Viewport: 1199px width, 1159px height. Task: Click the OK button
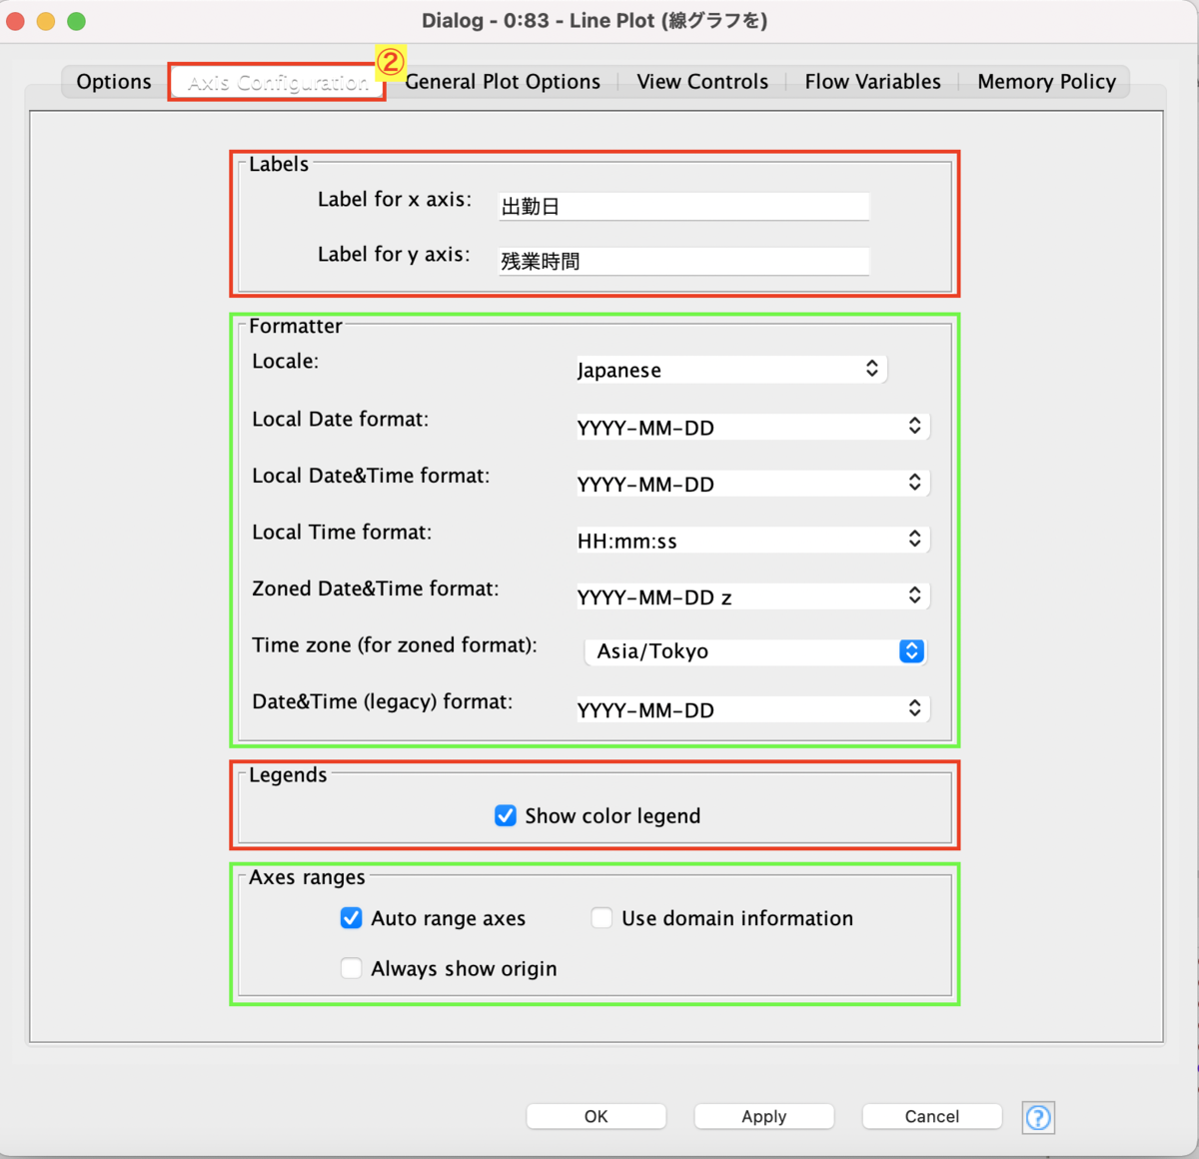pyautogui.click(x=597, y=1116)
